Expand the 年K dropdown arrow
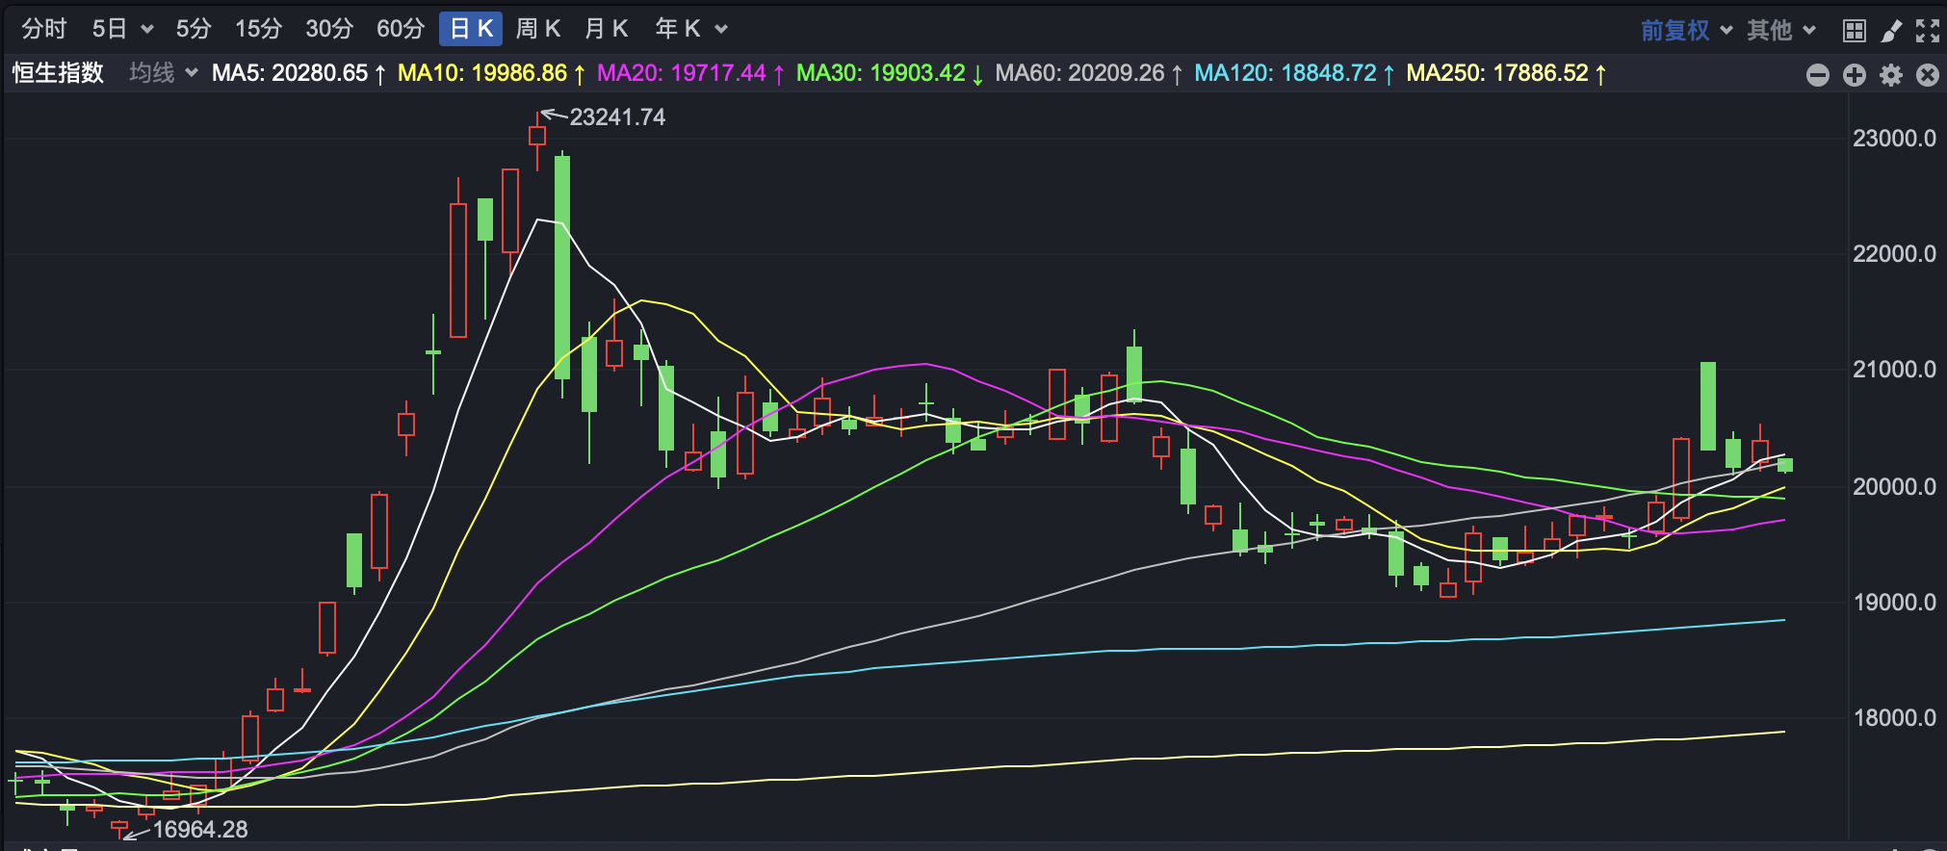Viewport: 1947px width, 851px height. [721, 30]
